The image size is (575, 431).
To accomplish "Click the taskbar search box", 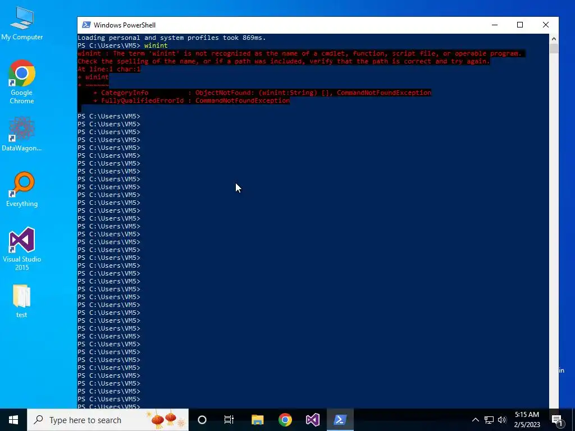I will coord(108,420).
